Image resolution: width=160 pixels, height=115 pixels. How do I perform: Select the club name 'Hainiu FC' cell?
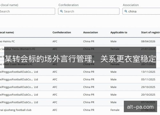[7, 41]
